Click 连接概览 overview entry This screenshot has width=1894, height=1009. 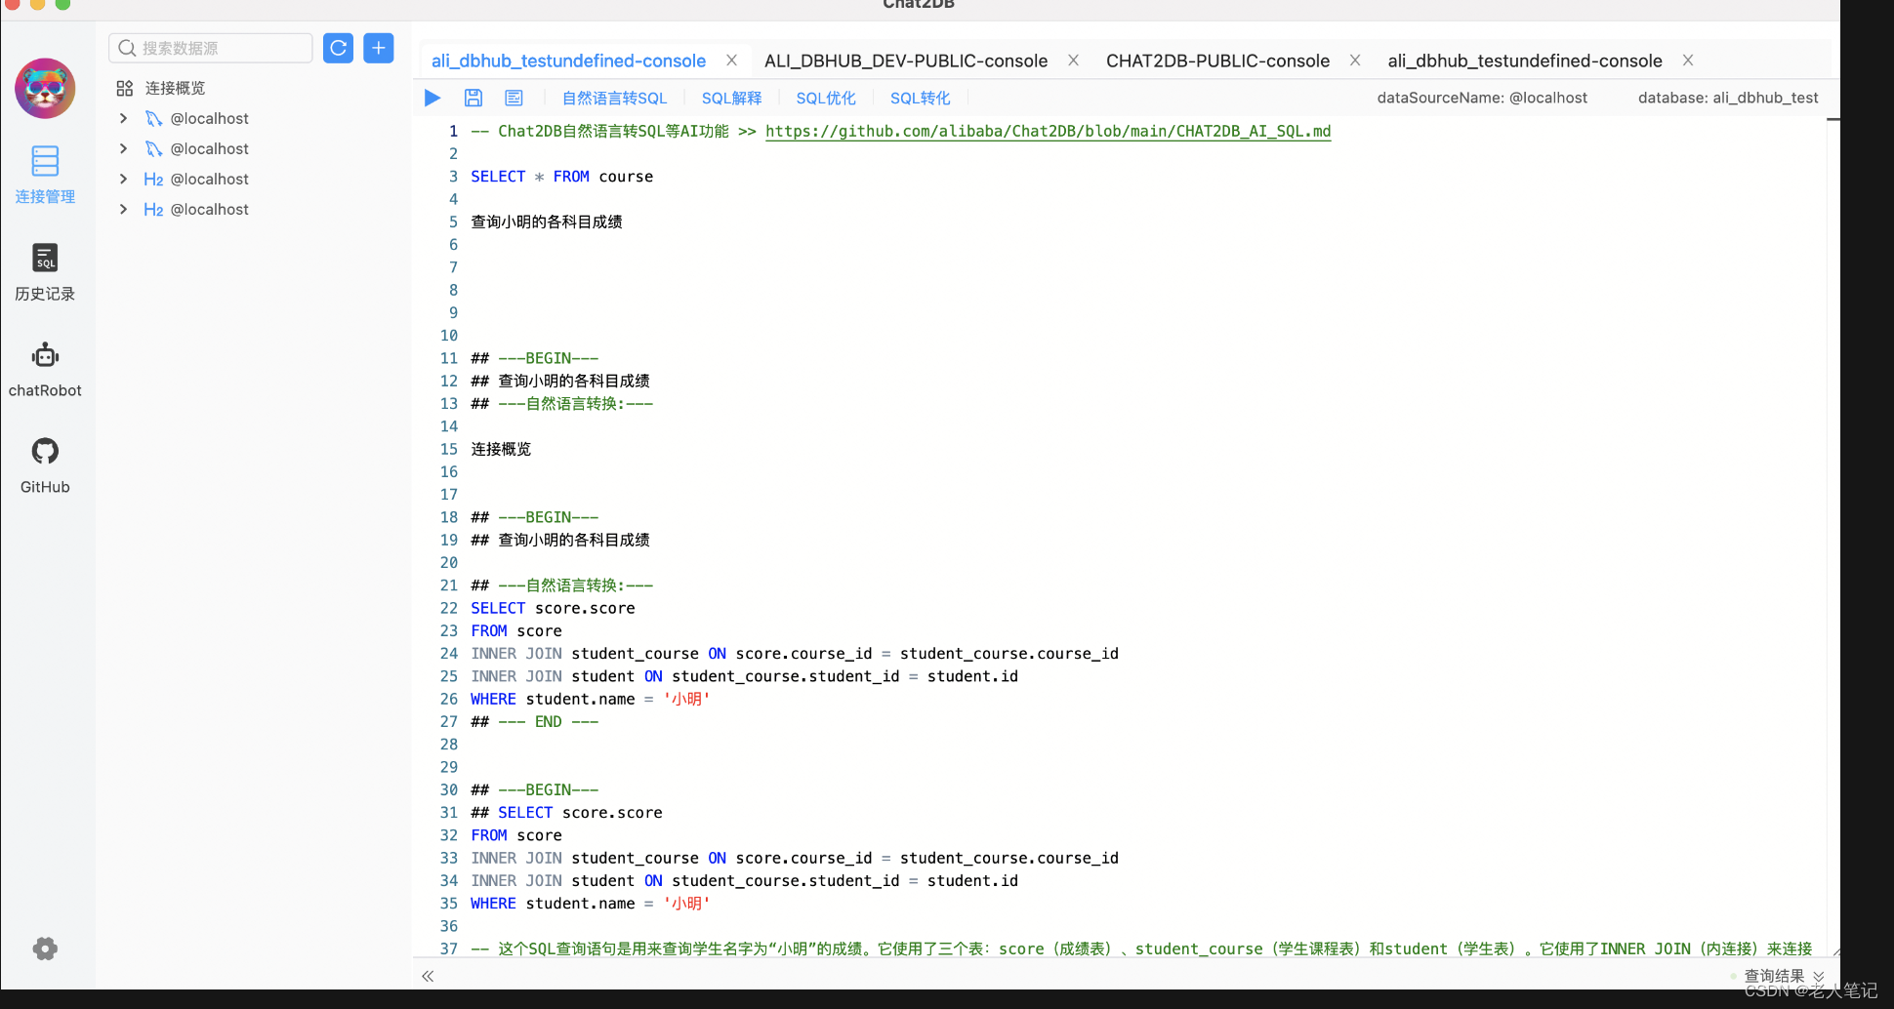(x=176, y=88)
